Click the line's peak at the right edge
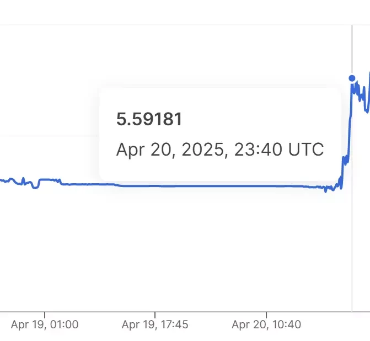This screenshot has width=370, height=341. (369, 74)
